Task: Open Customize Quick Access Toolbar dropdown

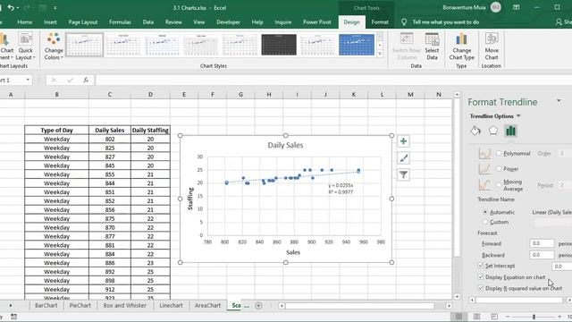Action: (x=55, y=7)
